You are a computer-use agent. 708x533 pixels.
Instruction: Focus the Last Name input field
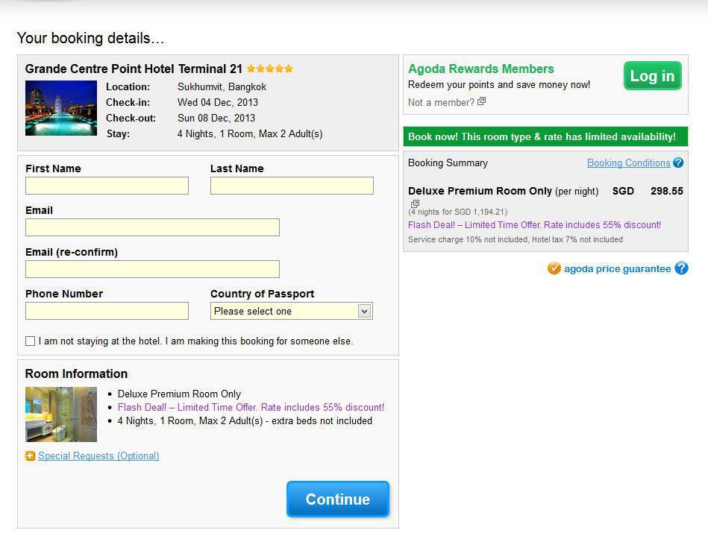(292, 186)
